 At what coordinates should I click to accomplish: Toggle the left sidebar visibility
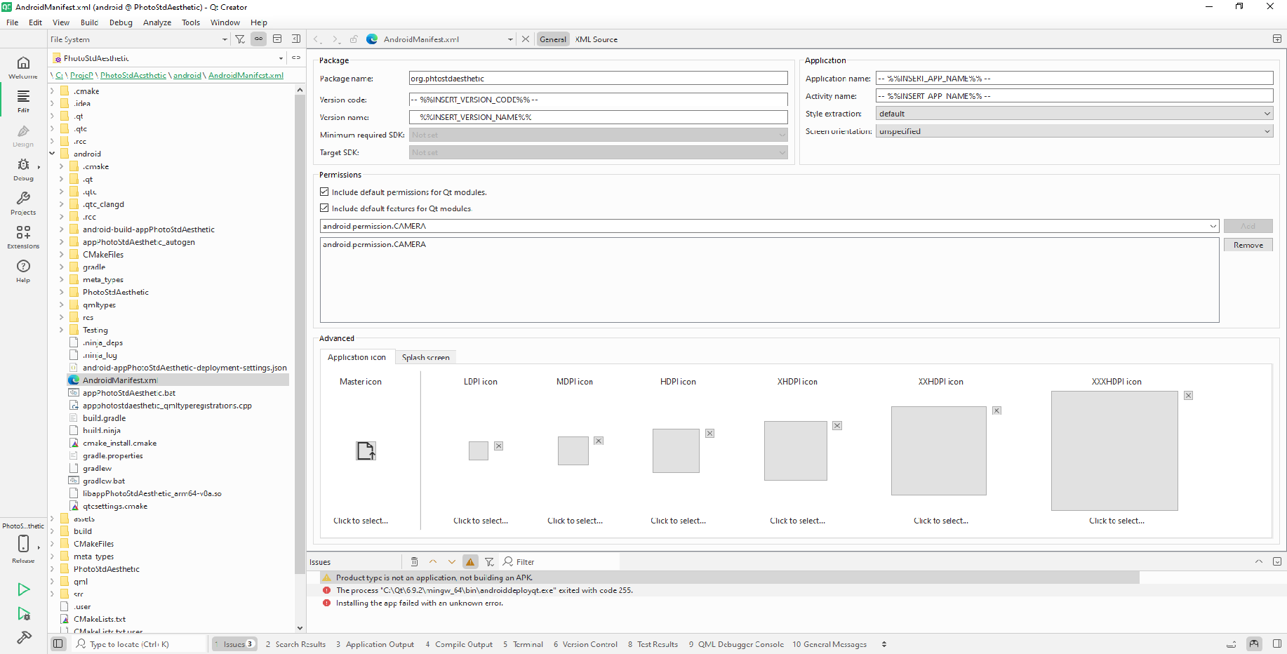pos(58,643)
